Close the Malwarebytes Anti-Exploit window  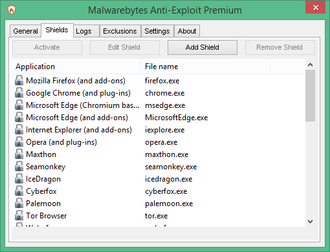(x=315, y=8)
